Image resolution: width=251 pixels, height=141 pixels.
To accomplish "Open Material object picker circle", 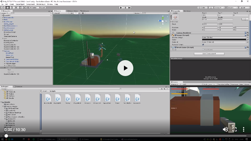I will pos(248,42).
